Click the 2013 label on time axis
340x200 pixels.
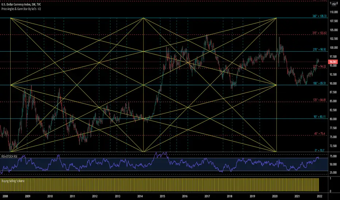pos(117,196)
